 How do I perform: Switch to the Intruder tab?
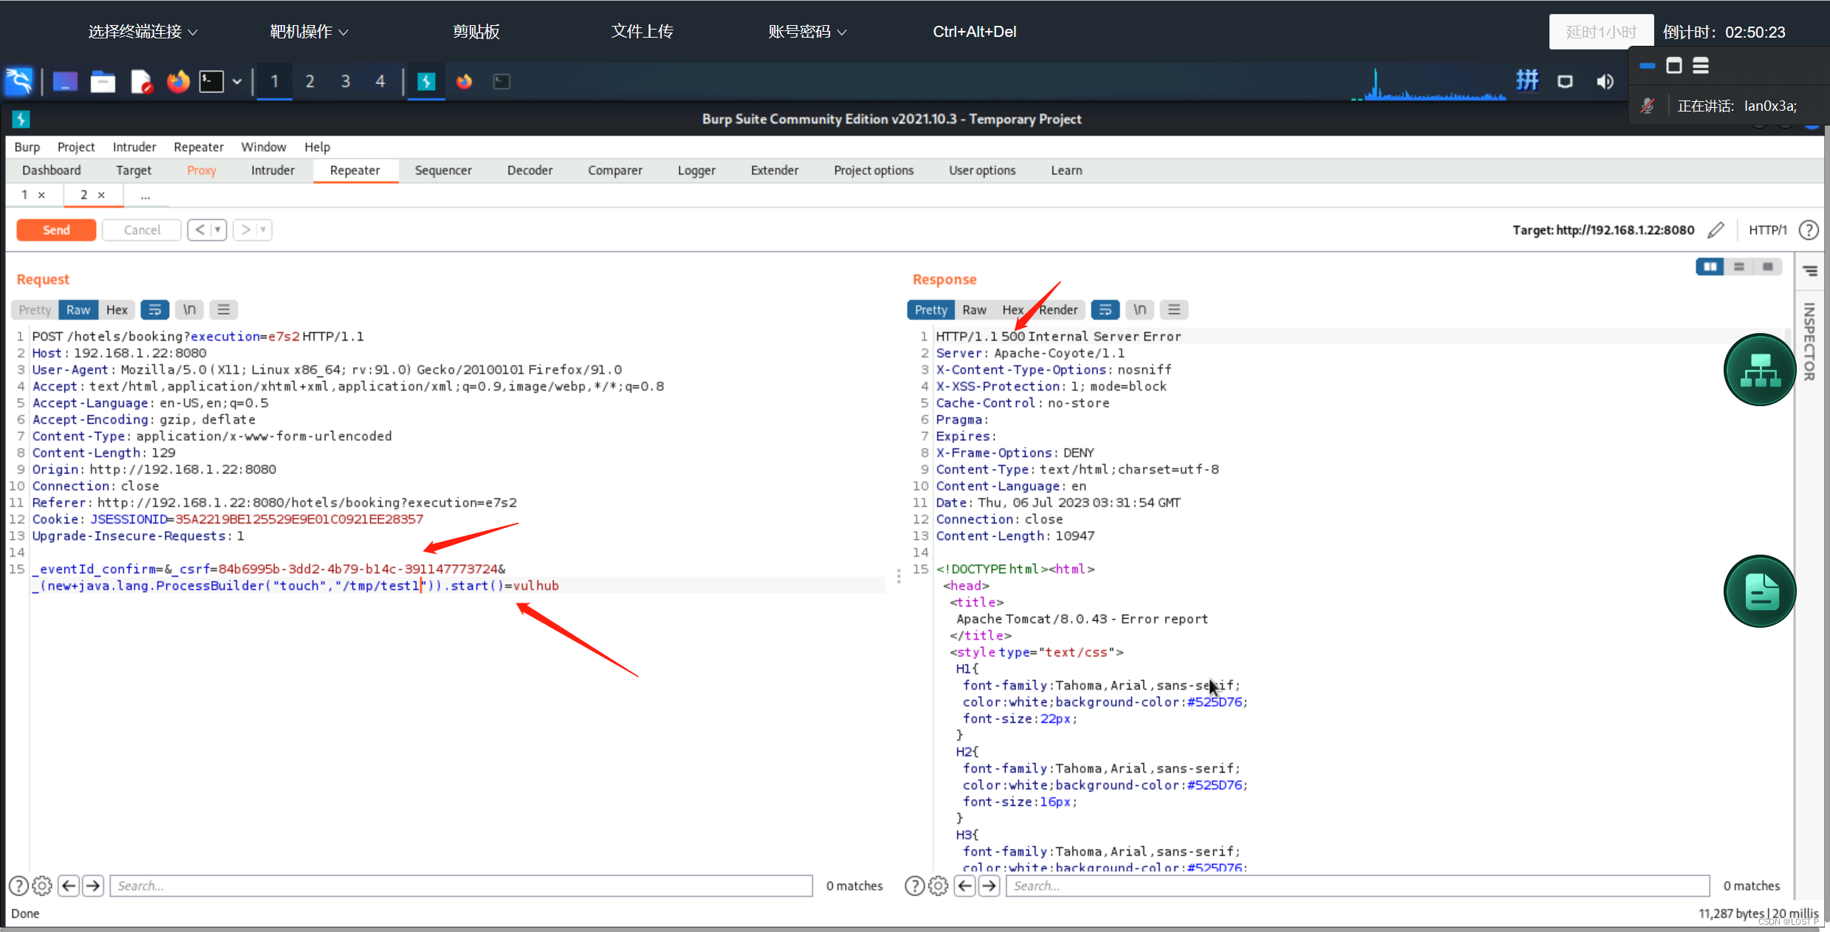(273, 171)
